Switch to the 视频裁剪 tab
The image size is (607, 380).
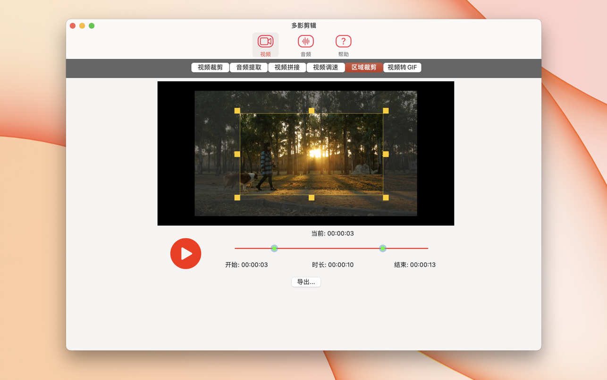(x=210, y=68)
